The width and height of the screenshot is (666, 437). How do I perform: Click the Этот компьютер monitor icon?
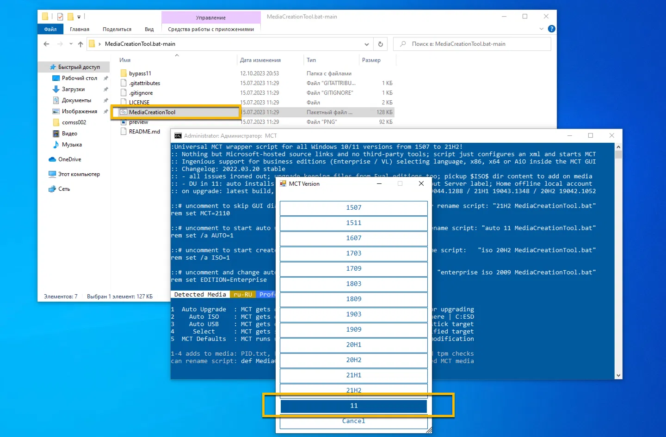click(52, 174)
